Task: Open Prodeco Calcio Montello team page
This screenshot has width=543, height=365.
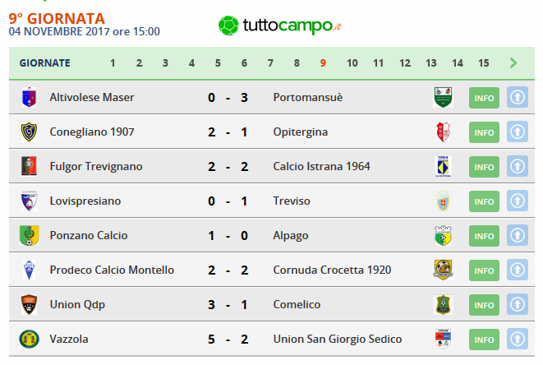Action: 112,270
